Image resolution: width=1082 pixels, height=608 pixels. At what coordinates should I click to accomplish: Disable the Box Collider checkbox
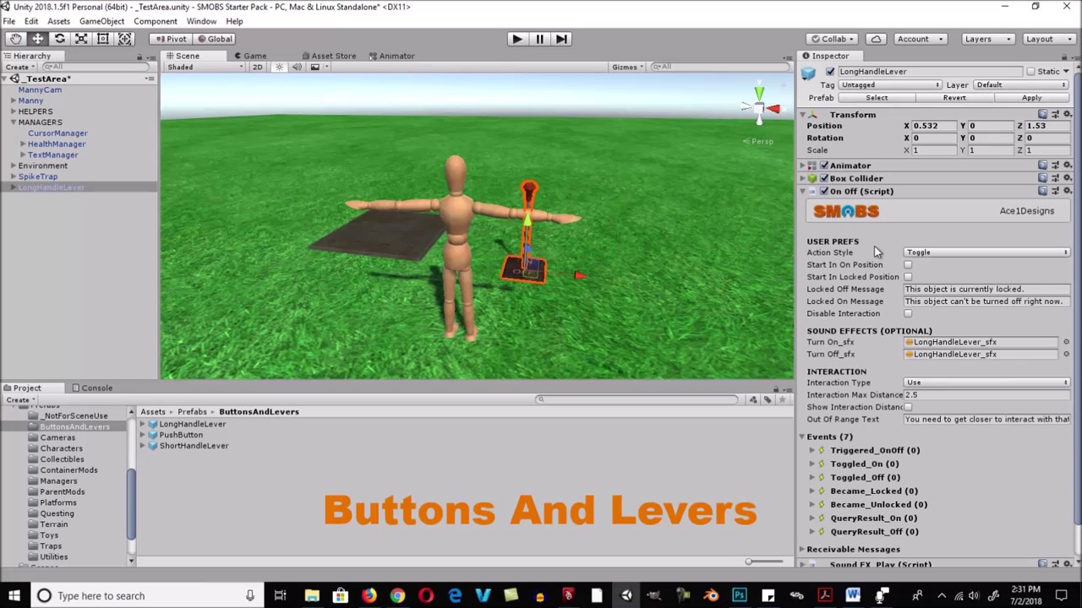click(824, 178)
